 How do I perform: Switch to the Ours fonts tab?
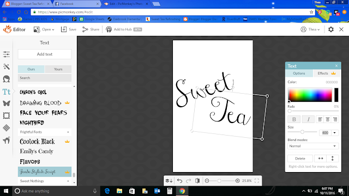click(x=31, y=69)
